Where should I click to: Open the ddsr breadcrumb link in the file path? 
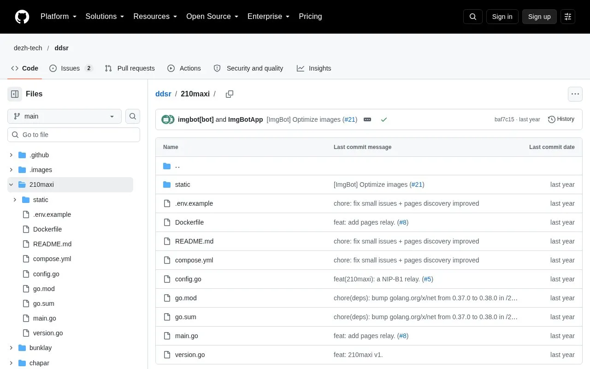click(163, 94)
